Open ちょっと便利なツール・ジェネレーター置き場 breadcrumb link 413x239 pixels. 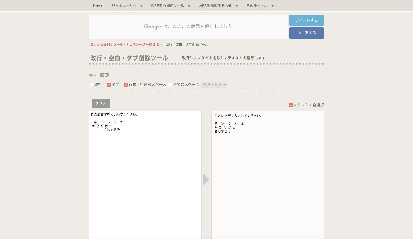pos(124,44)
